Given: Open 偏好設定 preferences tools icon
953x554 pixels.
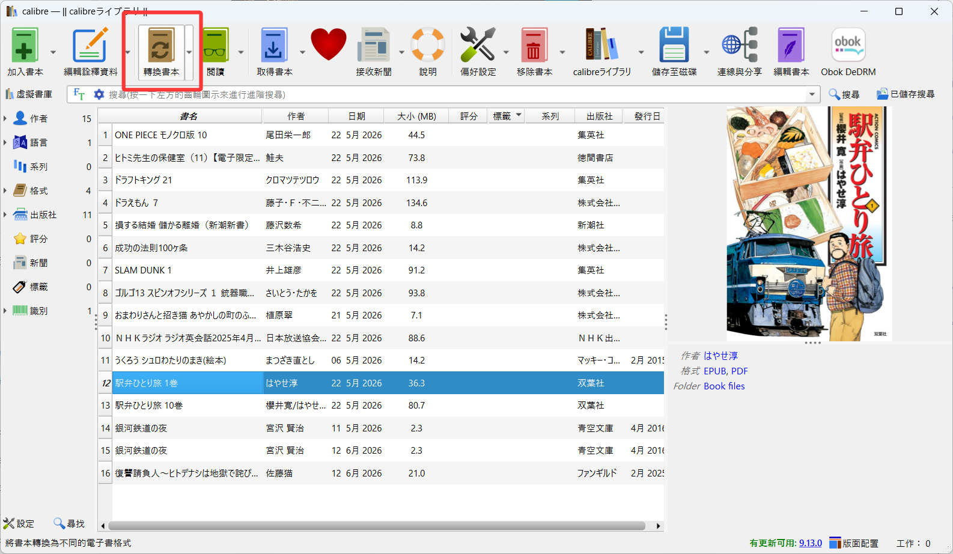Looking at the screenshot, I should pos(478,45).
